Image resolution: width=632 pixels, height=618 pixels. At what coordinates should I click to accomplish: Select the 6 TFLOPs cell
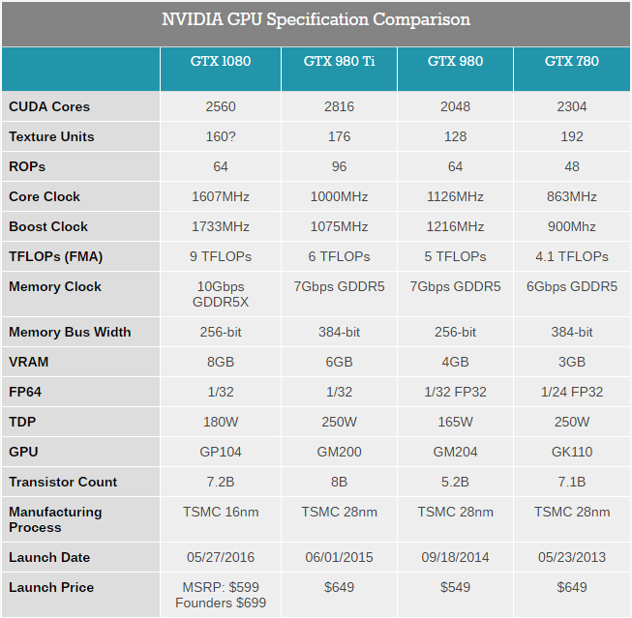pos(339,256)
